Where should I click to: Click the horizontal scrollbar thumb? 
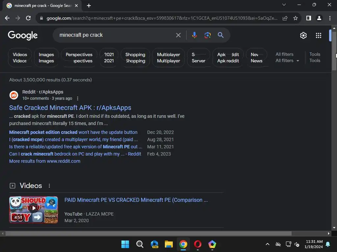[x=148, y=233]
